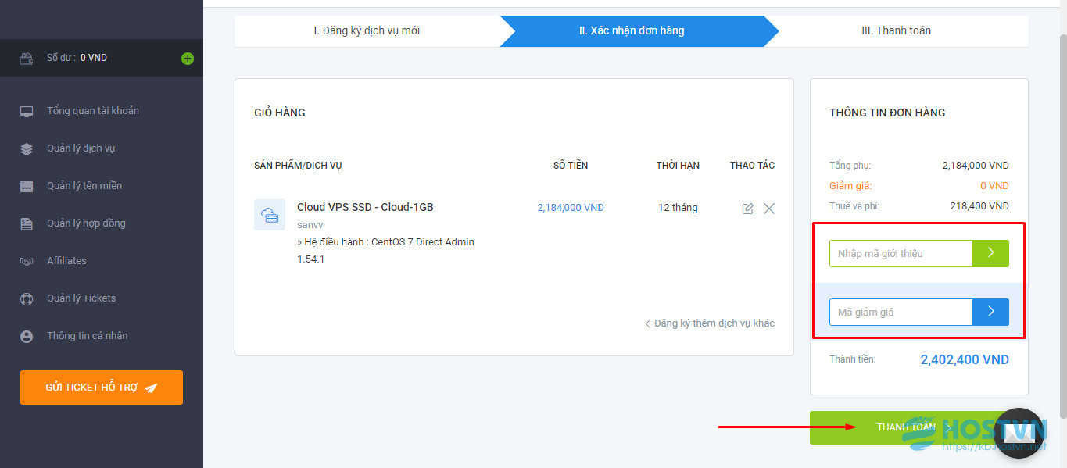This screenshot has height=468, width=1067.
Task: Click the layers icon for Quản lý dịch vụ
Action: click(27, 148)
